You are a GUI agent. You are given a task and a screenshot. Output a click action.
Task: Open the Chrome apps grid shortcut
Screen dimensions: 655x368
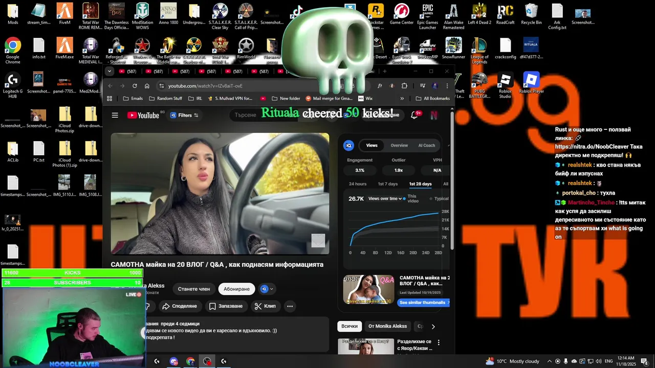pyautogui.click(x=110, y=98)
